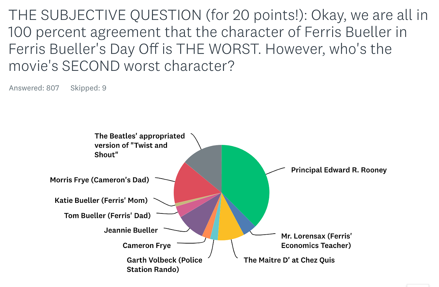The image size is (439, 287).
Task: Click the Answered: 807 count text
Action: click(x=34, y=88)
